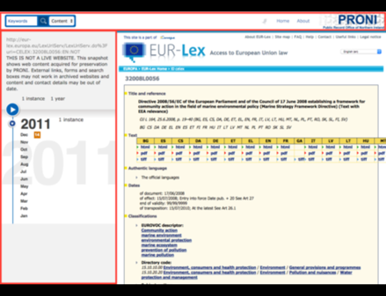Open the Legal notice link
This screenshot has width=386, height=296.
[x=370, y=37]
